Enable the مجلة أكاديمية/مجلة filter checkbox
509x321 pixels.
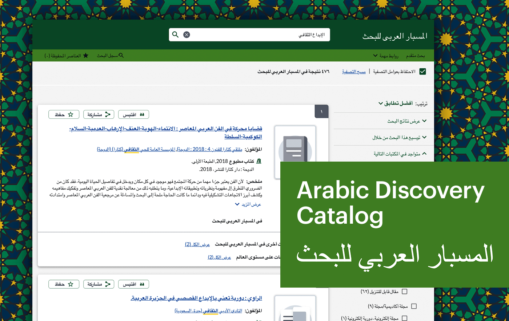[x=414, y=306]
